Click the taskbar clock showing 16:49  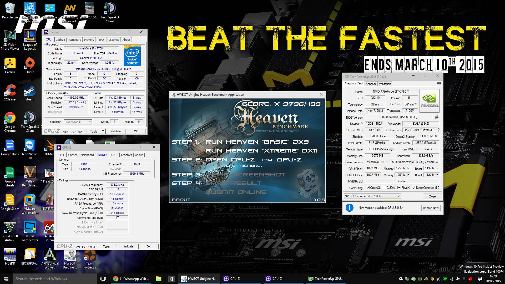pyautogui.click(x=493, y=279)
